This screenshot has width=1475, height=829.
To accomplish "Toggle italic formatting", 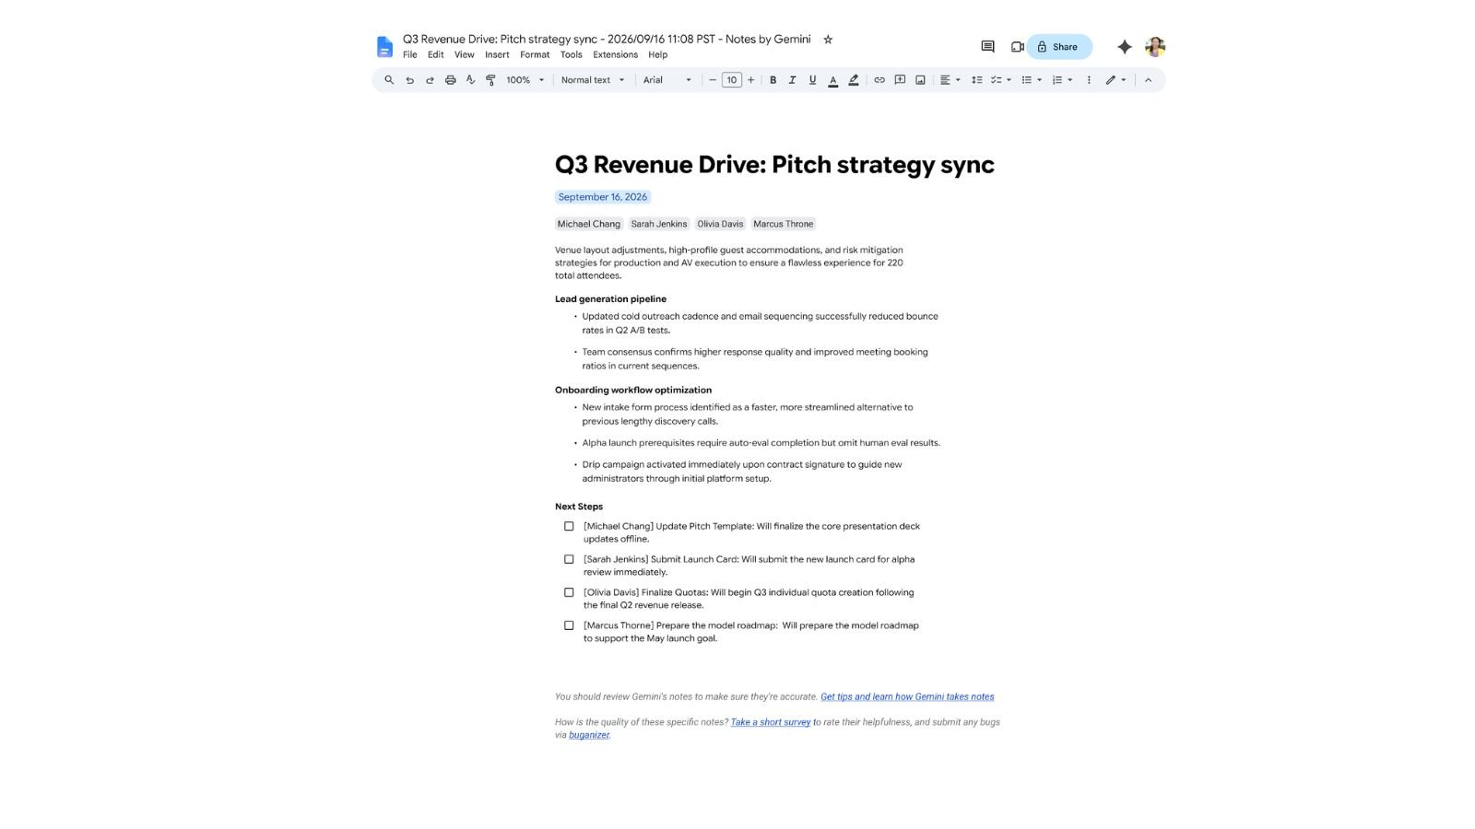I will point(792,80).
